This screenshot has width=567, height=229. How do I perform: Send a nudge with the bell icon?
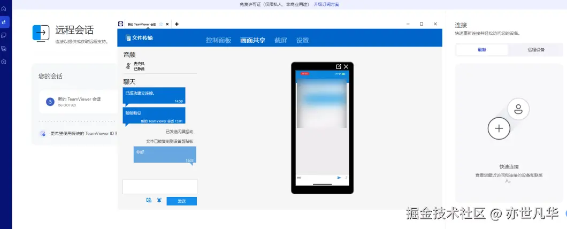click(x=159, y=200)
